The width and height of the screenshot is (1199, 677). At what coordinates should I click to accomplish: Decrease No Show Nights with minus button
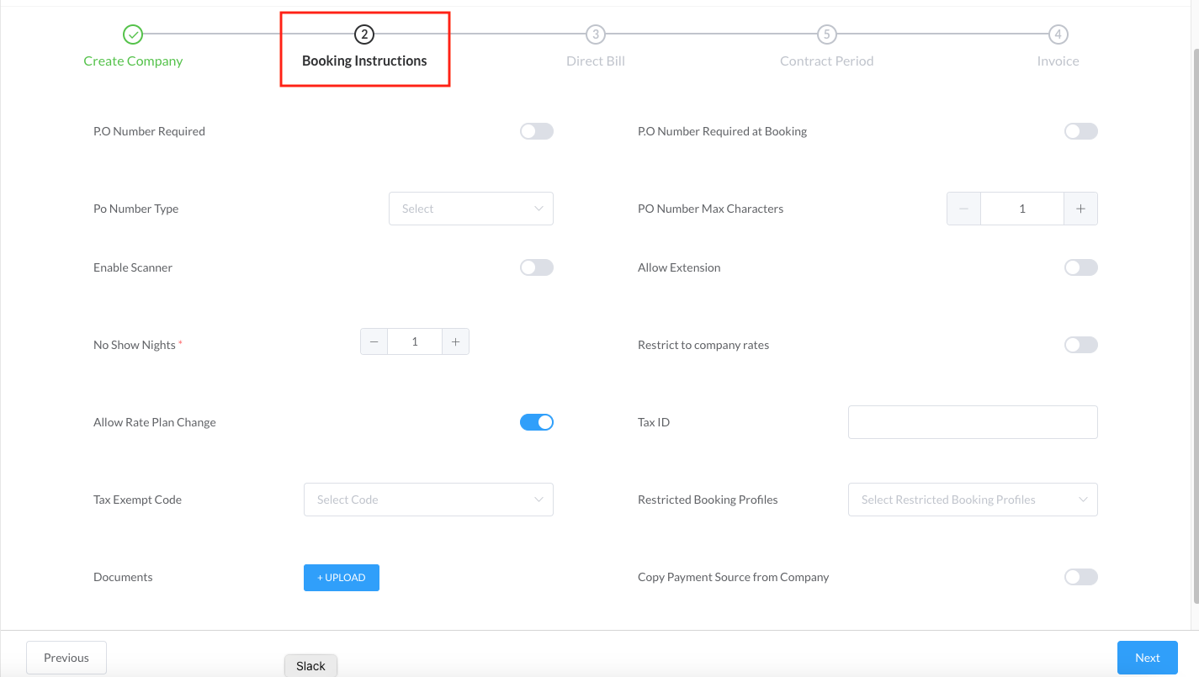coord(374,341)
